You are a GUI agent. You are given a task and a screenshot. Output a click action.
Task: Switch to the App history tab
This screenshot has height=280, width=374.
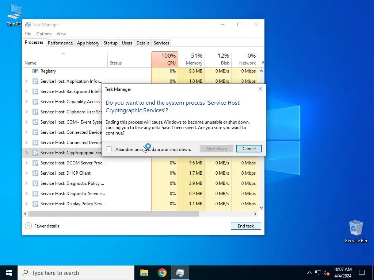point(88,43)
